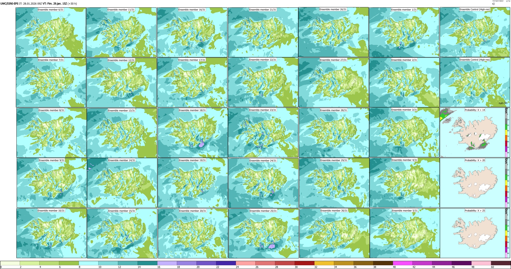Click the 'Ensemble member 17/31' label
The width and height of the screenshot is (511, 269).
(192, 60)
